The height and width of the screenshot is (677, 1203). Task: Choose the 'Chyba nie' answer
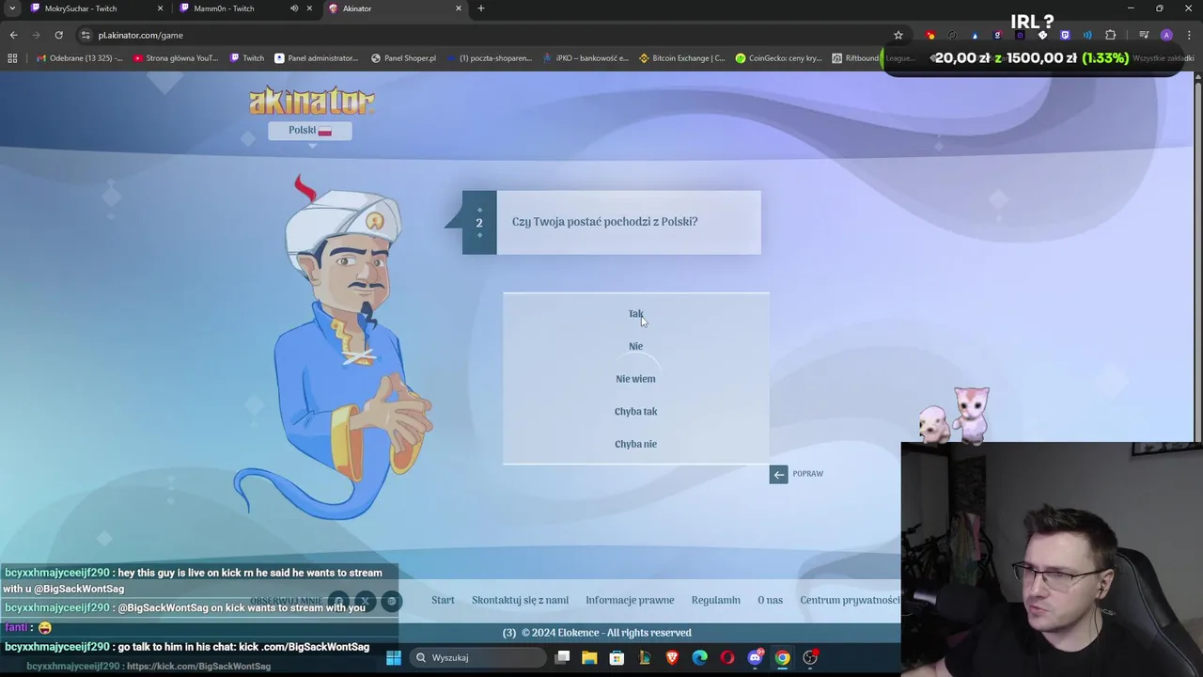click(635, 444)
